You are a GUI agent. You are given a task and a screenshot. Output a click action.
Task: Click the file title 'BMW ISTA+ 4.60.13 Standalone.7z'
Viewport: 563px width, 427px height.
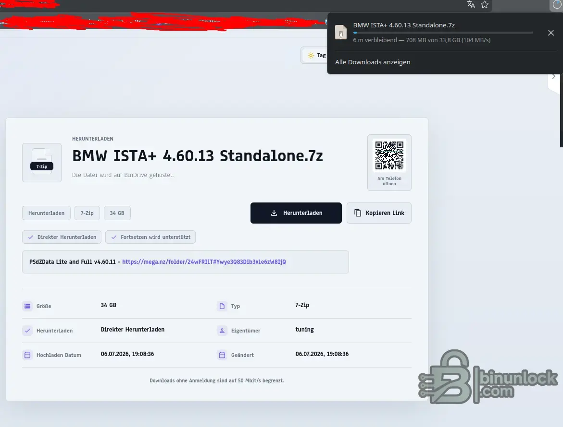pos(198,156)
